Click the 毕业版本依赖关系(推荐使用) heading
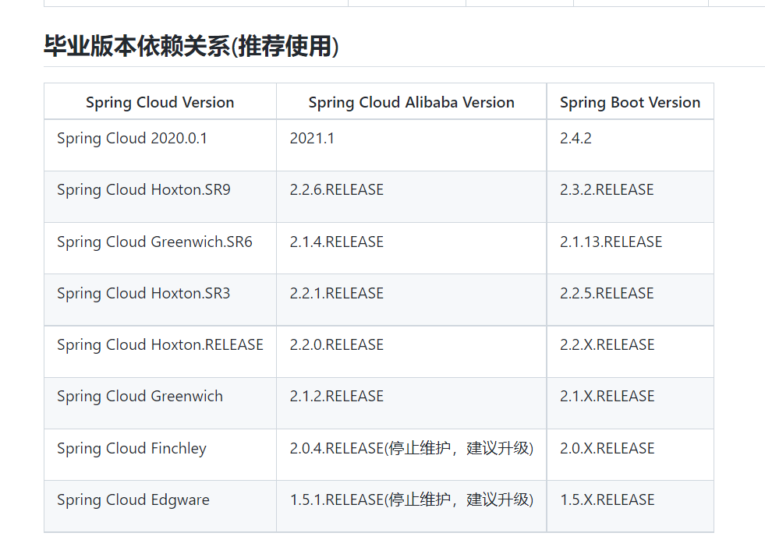The height and width of the screenshot is (547, 765). [191, 47]
